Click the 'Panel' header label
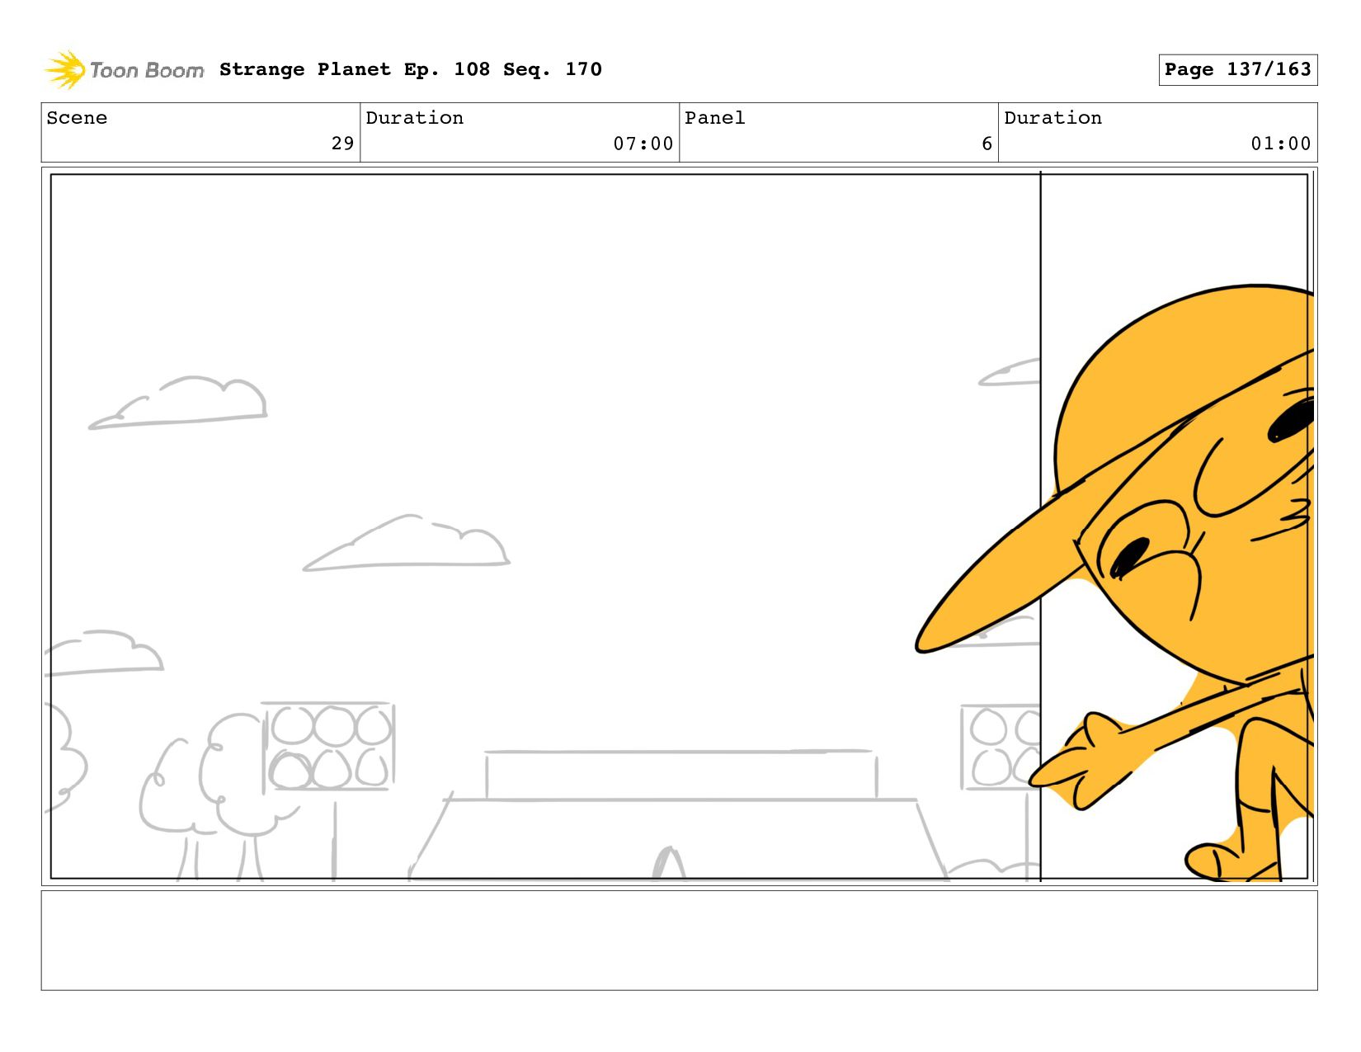The image size is (1361, 1052). coord(714,118)
